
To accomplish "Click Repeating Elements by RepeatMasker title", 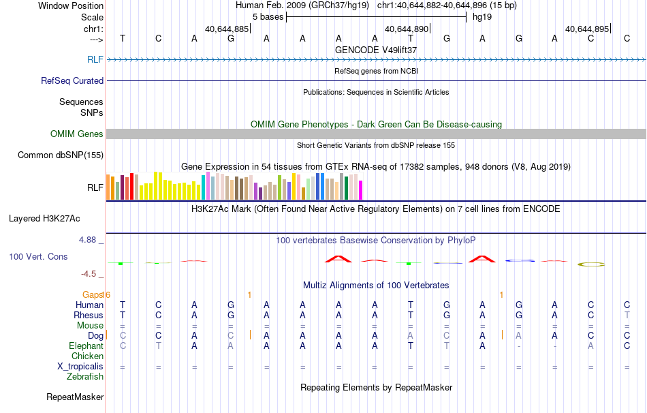I will 376,387.
